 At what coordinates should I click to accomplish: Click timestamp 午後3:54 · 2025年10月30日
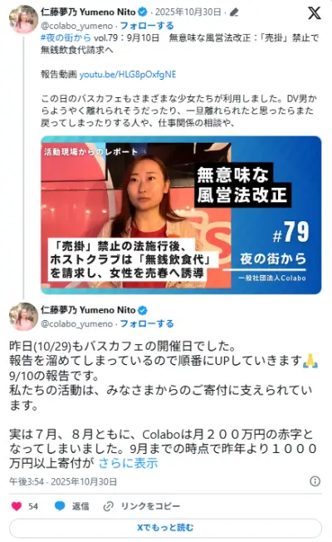pyautogui.click(x=63, y=481)
